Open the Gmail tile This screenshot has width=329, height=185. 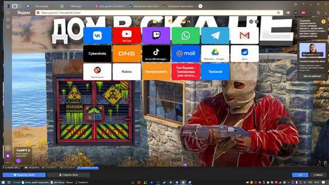(x=245, y=35)
